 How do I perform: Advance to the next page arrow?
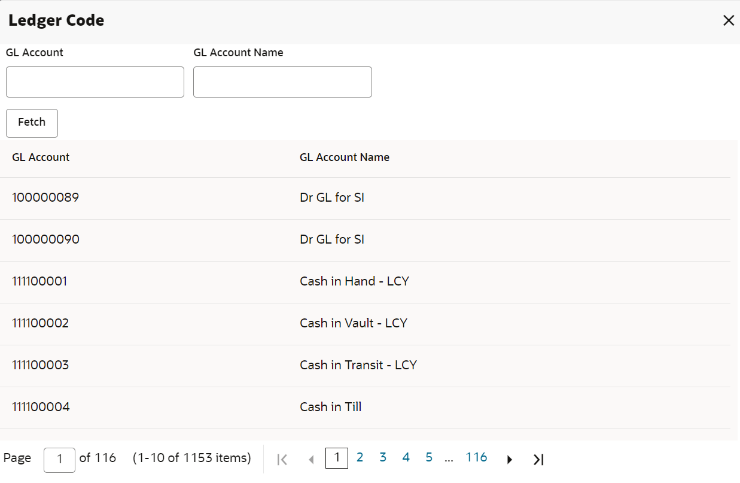click(x=510, y=459)
